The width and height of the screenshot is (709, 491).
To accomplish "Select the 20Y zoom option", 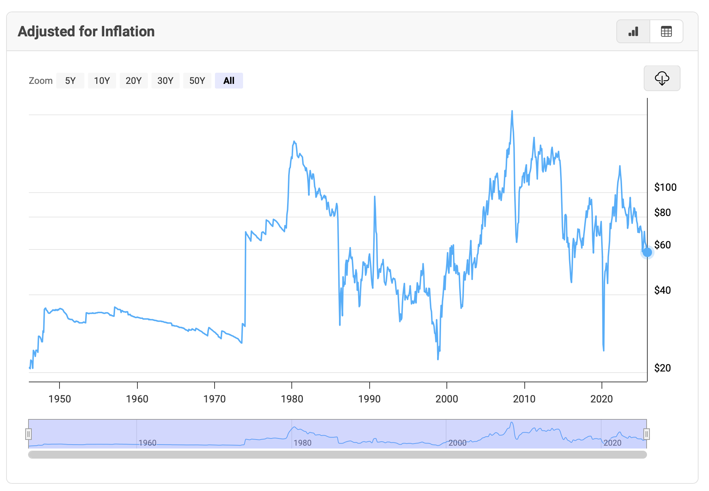I will coord(133,81).
